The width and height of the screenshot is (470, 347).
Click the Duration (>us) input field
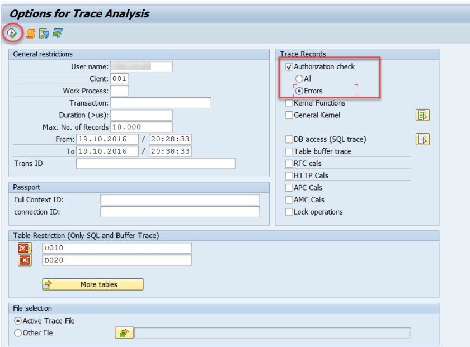(x=141, y=115)
